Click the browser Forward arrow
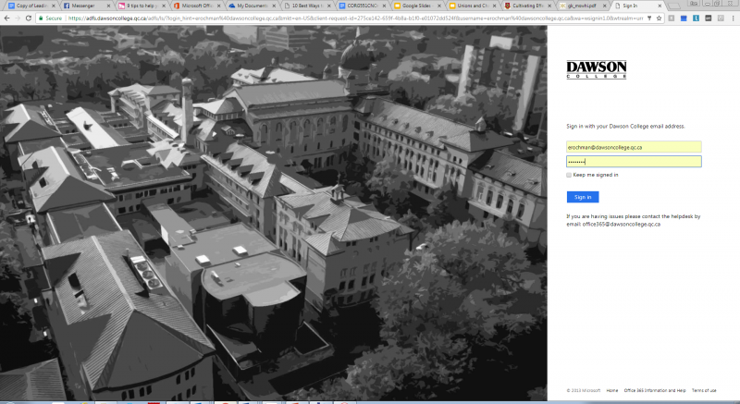This screenshot has width=740, height=404. 18,18
